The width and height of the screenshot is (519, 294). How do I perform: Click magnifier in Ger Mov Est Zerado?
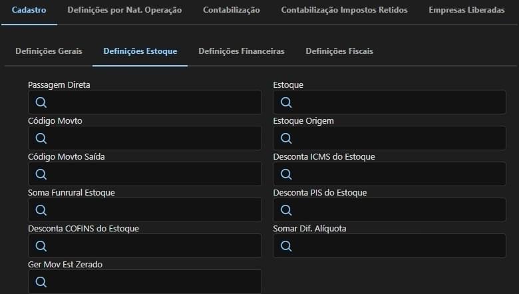[x=41, y=282]
